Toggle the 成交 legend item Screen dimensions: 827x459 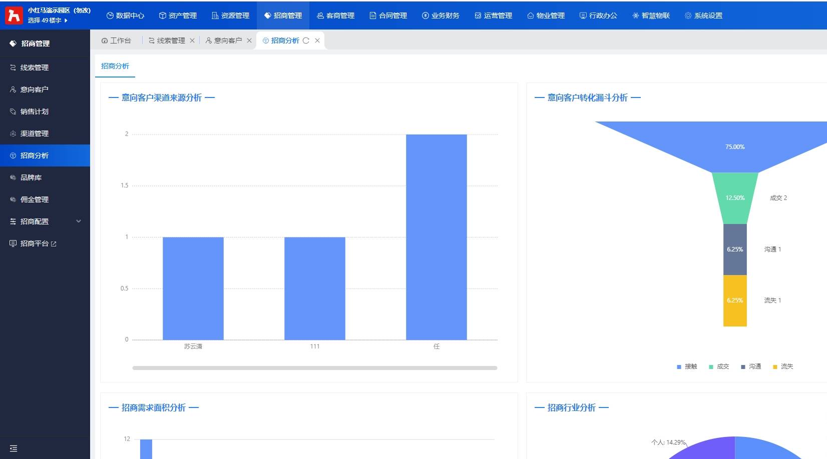point(719,366)
